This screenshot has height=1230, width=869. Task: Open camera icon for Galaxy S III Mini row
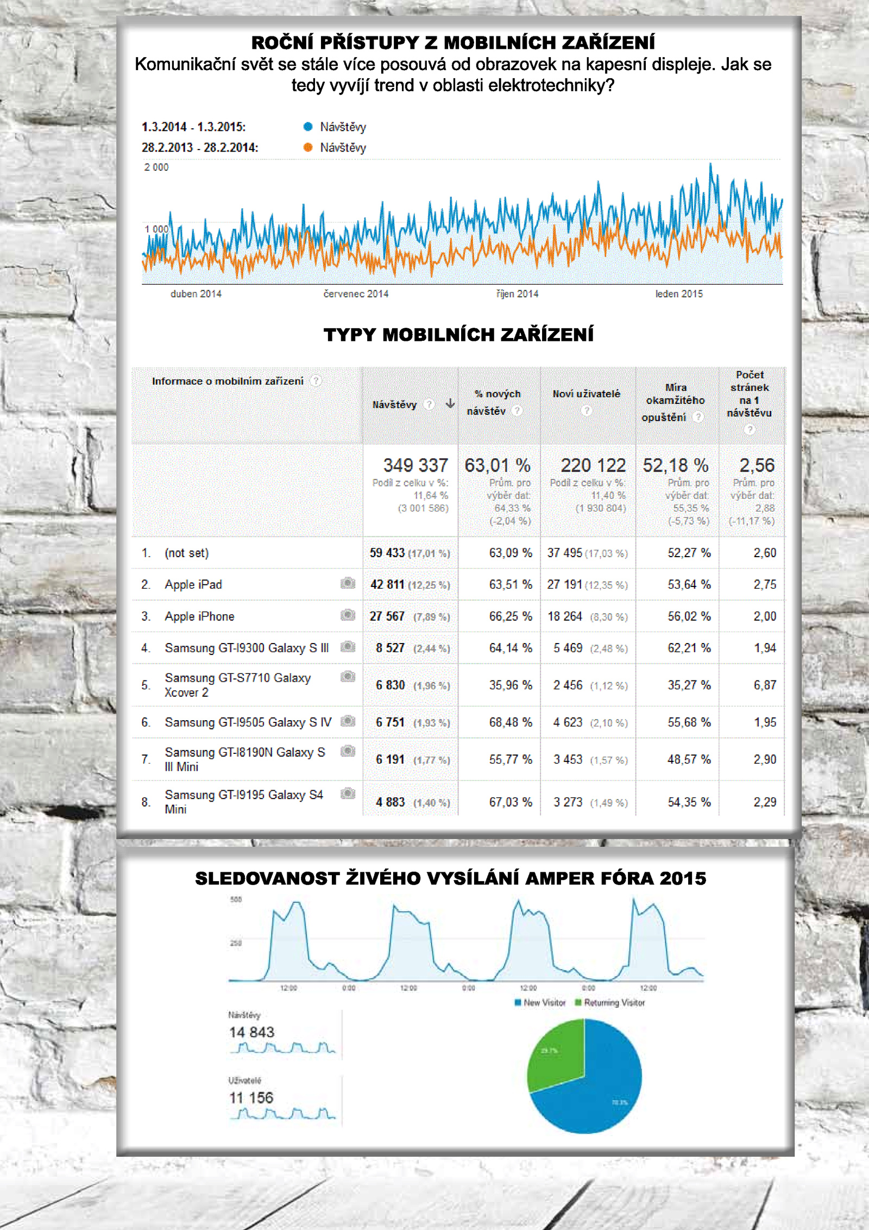point(348,751)
